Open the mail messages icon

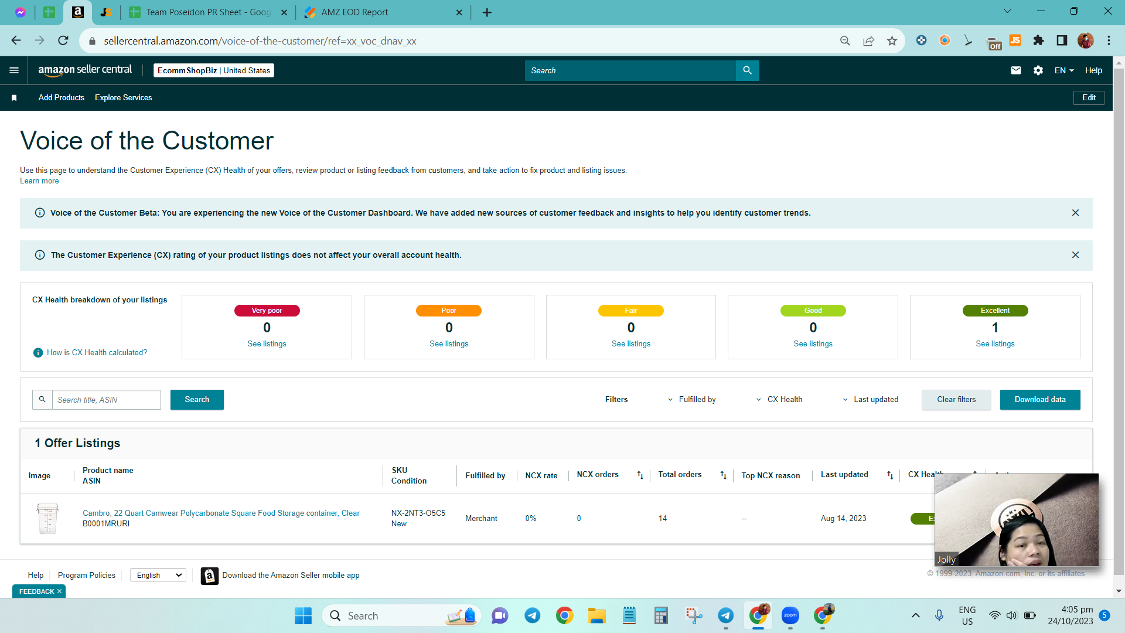pyautogui.click(x=1016, y=70)
